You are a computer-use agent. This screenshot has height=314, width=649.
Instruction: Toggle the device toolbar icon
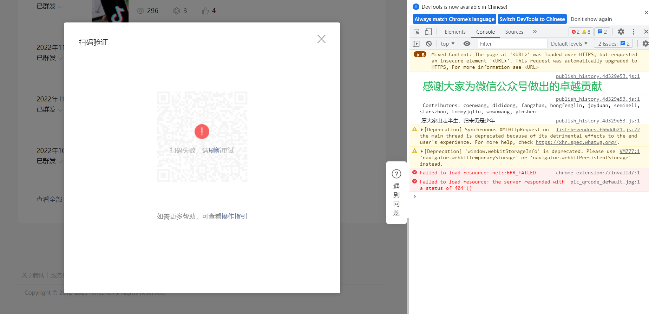428,32
